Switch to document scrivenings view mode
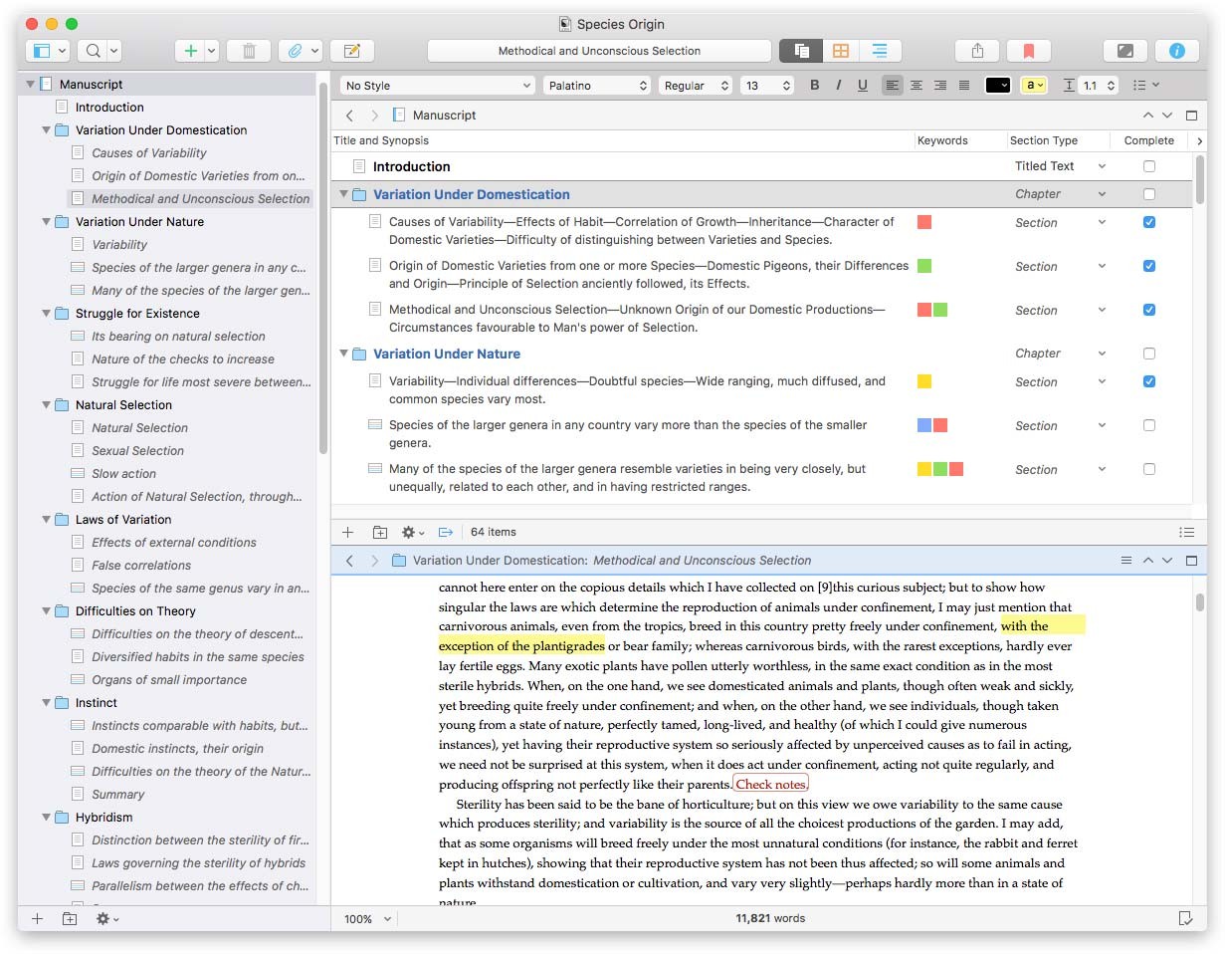1225x954 pixels. click(x=801, y=51)
